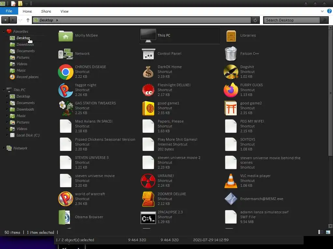Select the Firefox-logo shortcut icon

click(x=231, y=90)
